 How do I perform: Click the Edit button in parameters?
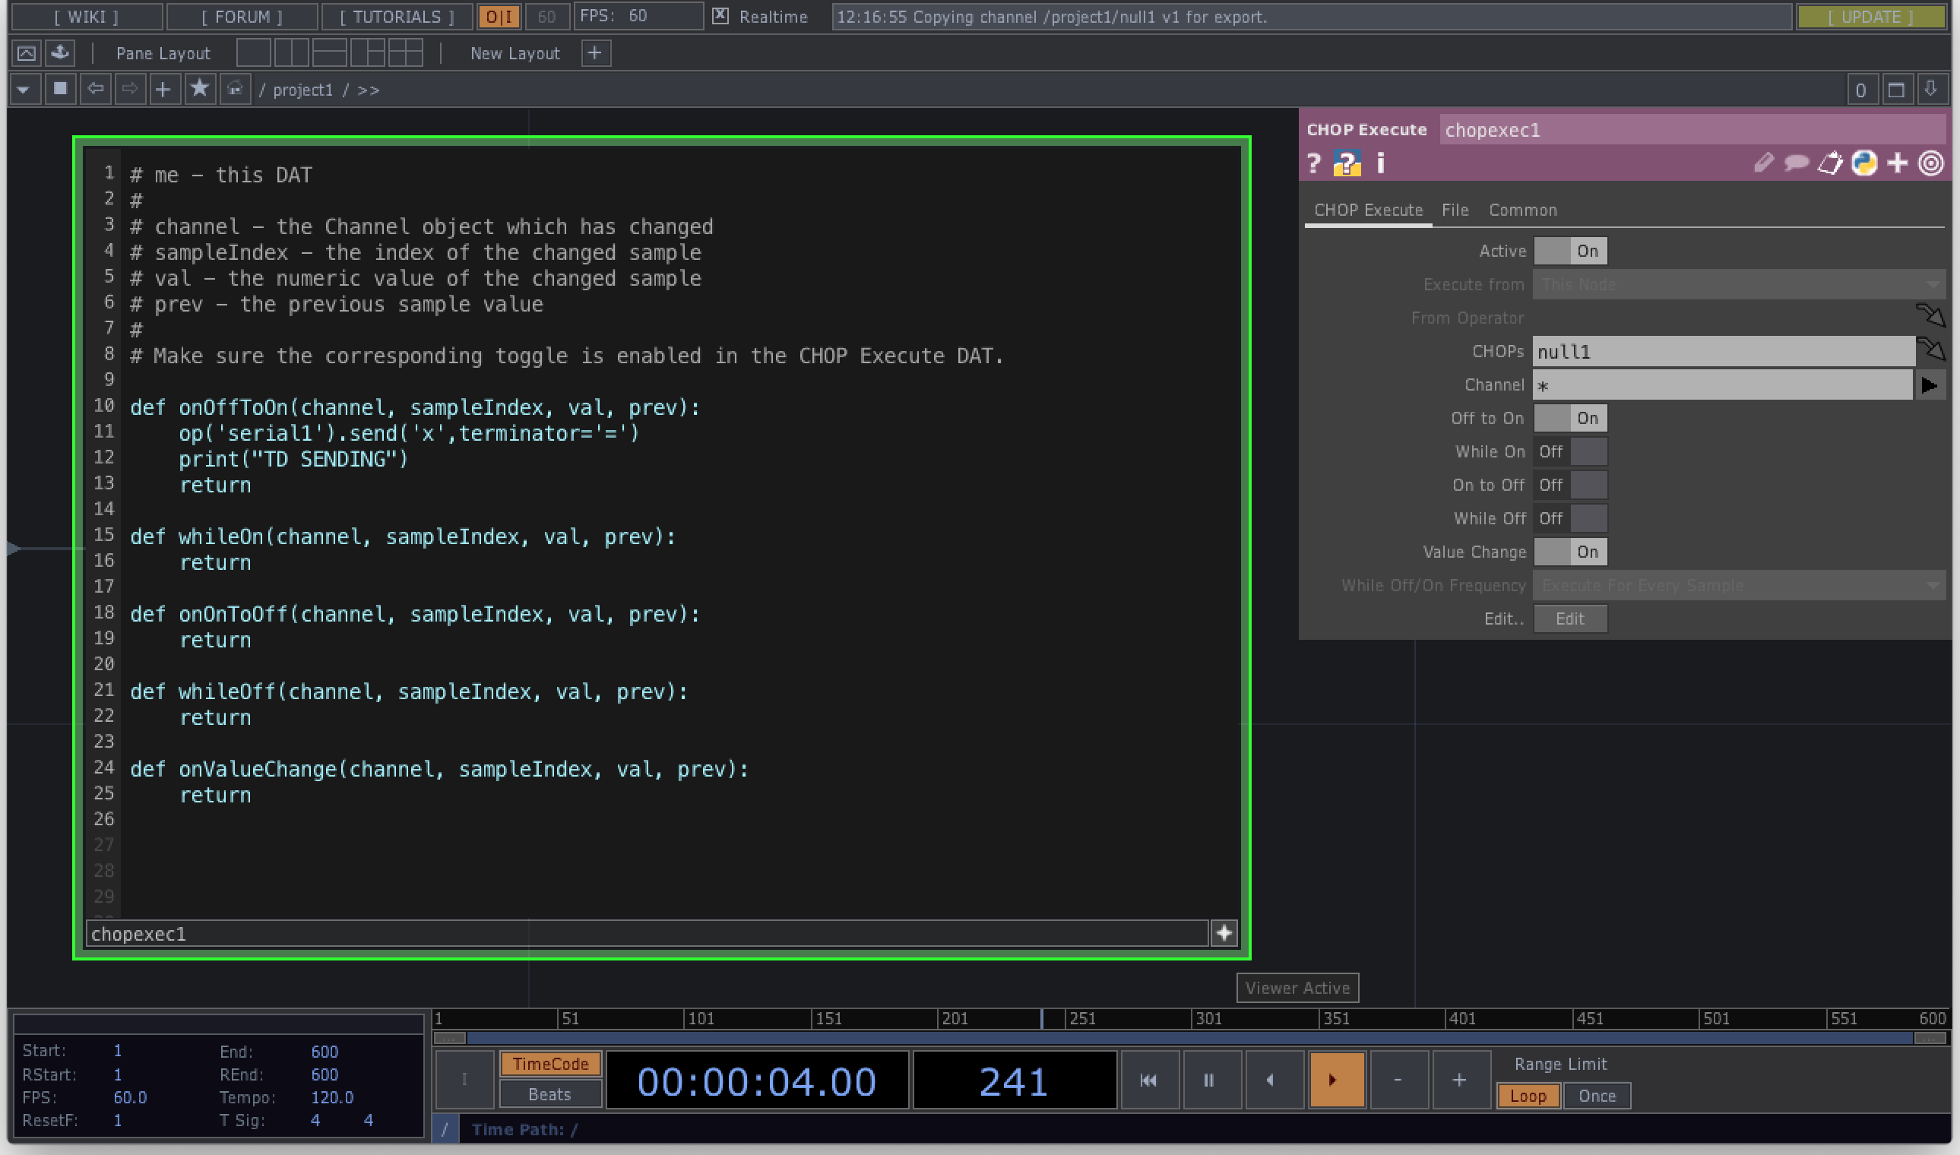tap(1570, 619)
